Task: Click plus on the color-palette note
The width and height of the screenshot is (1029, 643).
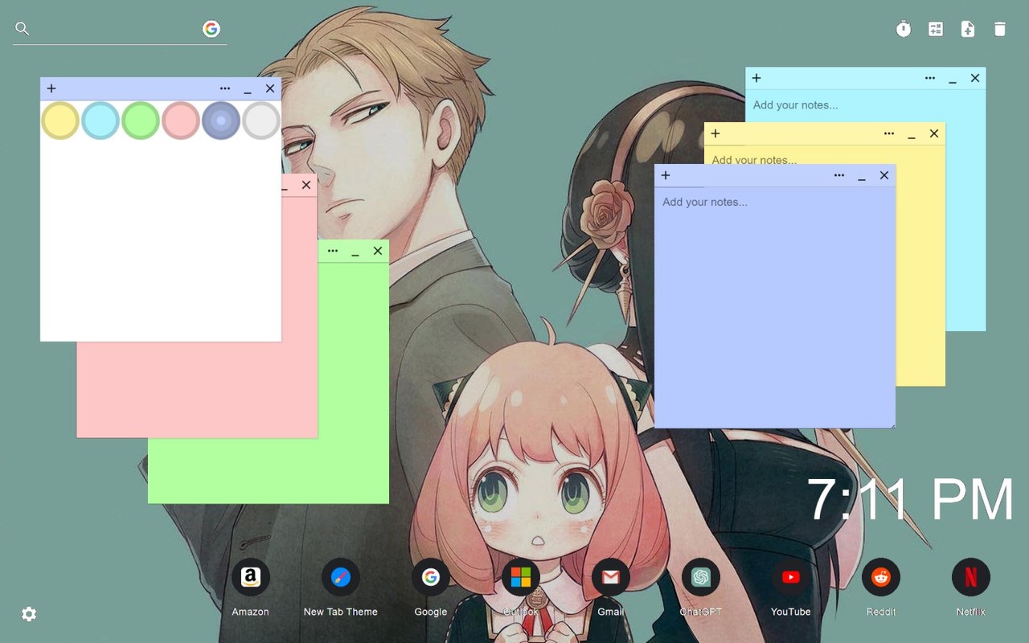Action: tap(51, 88)
